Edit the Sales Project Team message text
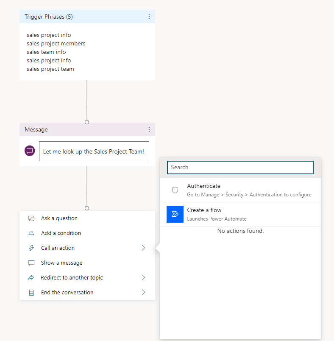Image resolution: width=334 pixels, height=341 pixels. pyautogui.click(x=94, y=151)
